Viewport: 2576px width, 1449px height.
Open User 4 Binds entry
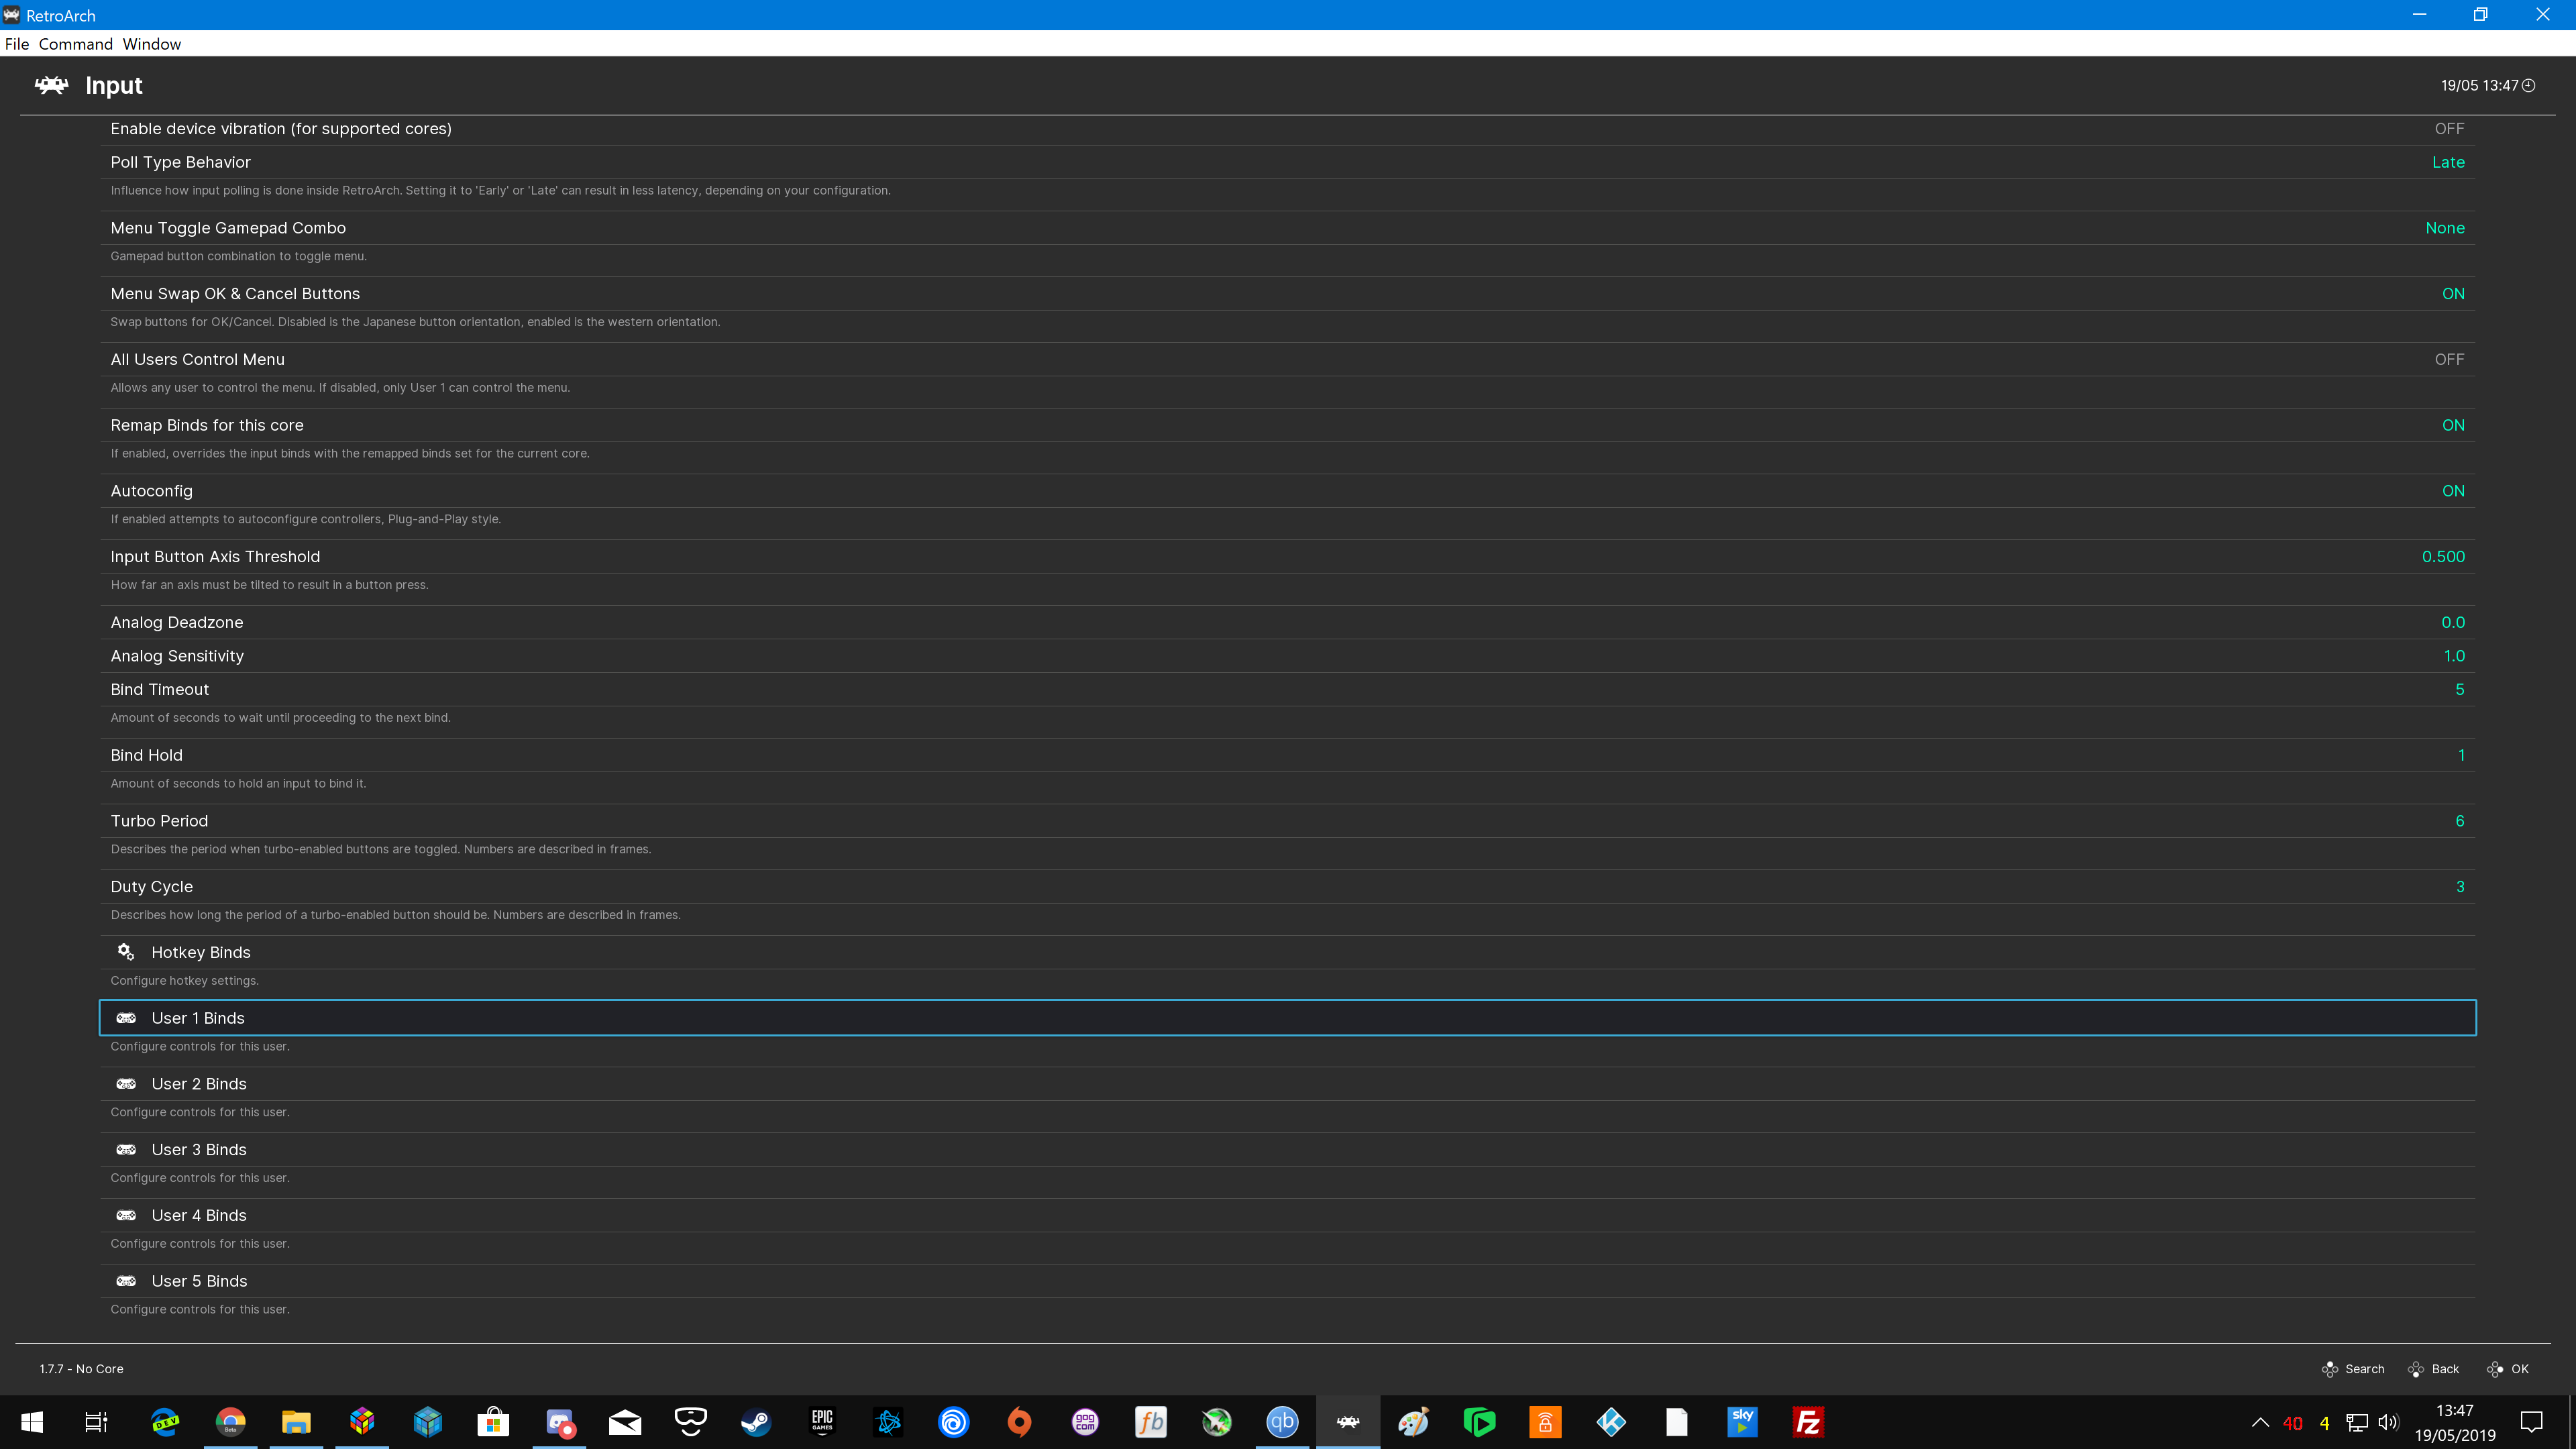1287,1215
